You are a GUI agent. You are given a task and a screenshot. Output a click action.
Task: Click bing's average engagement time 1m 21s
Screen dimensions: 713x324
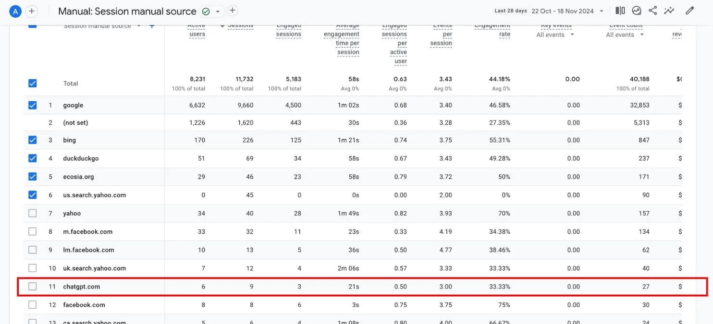(x=349, y=140)
